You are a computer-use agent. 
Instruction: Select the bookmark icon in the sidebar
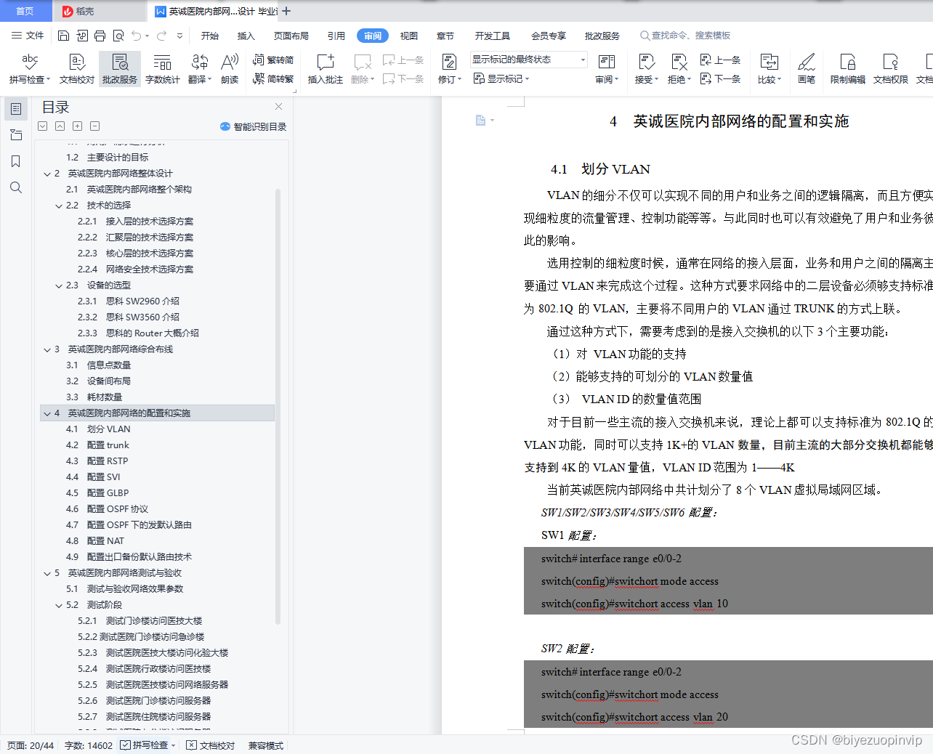pos(15,161)
